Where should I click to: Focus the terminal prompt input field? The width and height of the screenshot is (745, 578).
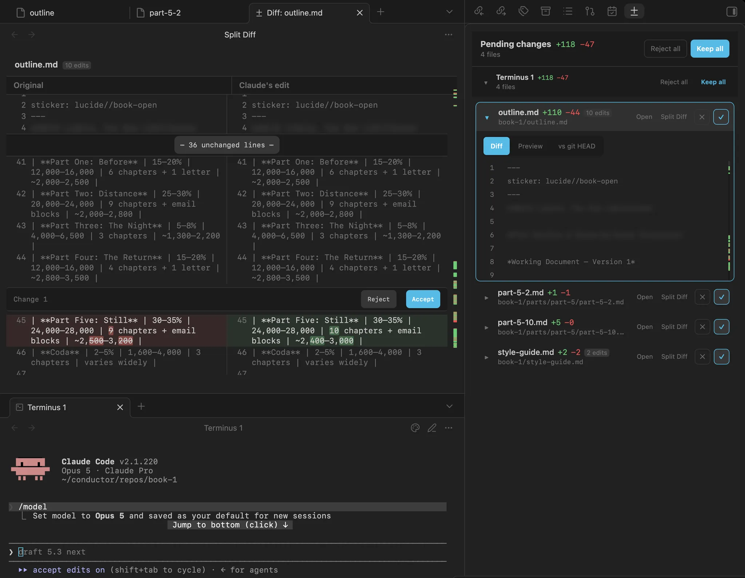(228, 552)
